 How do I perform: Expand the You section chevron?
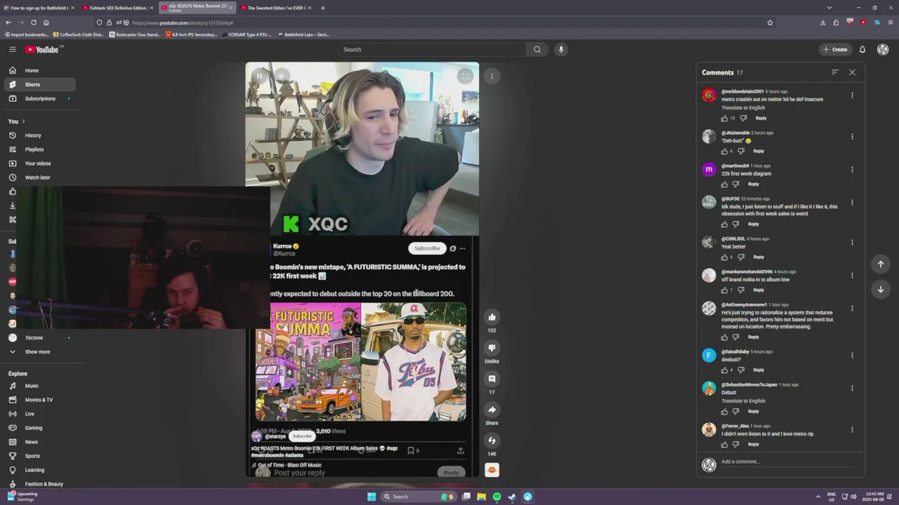[x=23, y=121]
